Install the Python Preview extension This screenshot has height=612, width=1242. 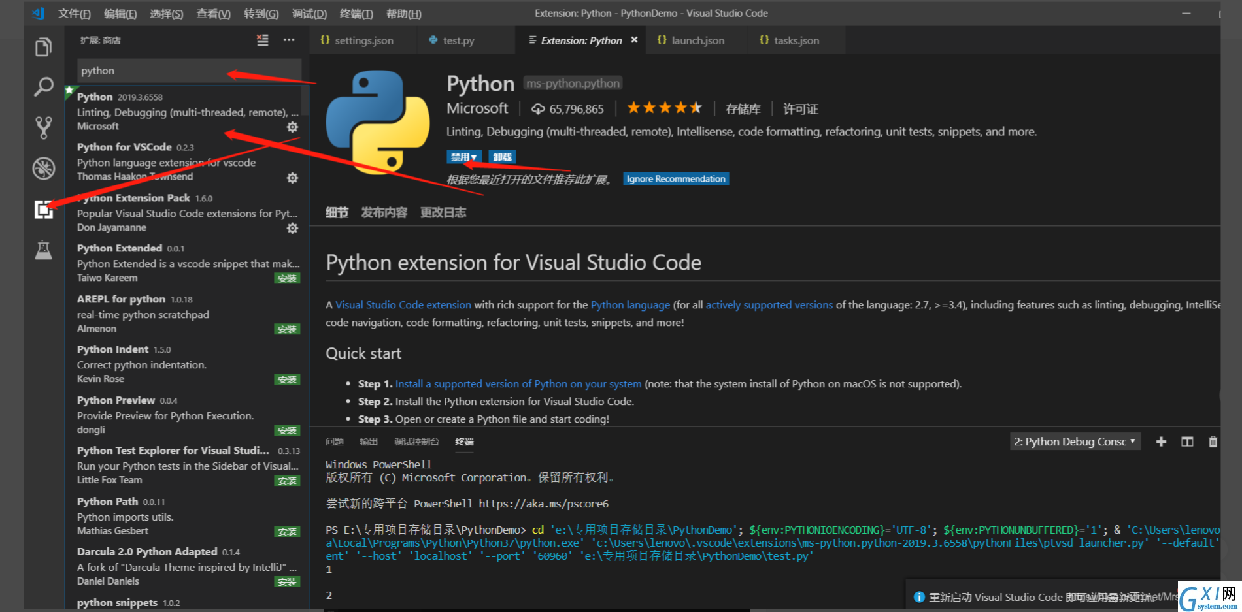tap(287, 430)
